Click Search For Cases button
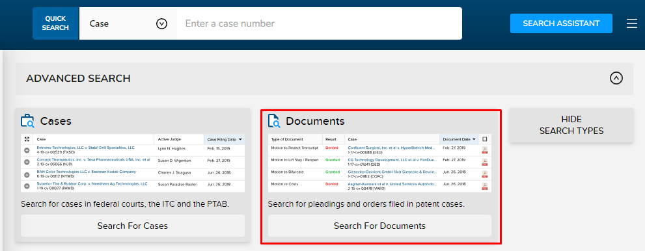This screenshot has width=645, height=251. click(x=133, y=226)
